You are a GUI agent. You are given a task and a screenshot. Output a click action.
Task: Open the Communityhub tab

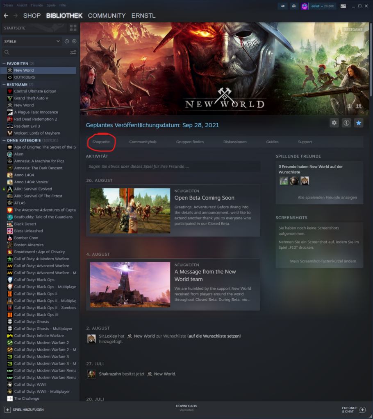(x=143, y=142)
